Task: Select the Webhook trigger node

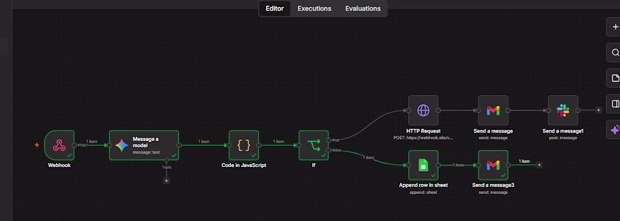Action: [x=59, y=145]
